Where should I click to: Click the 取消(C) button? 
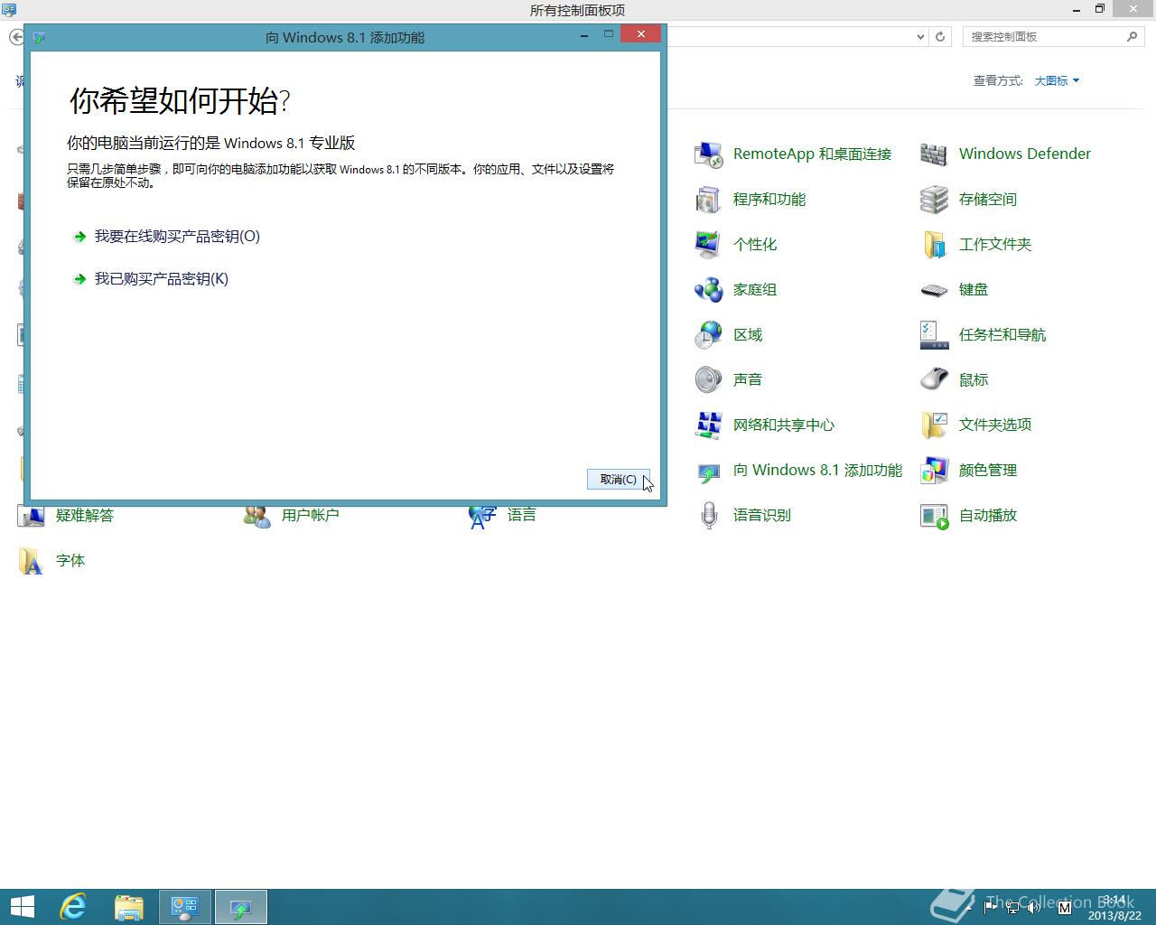619,480
